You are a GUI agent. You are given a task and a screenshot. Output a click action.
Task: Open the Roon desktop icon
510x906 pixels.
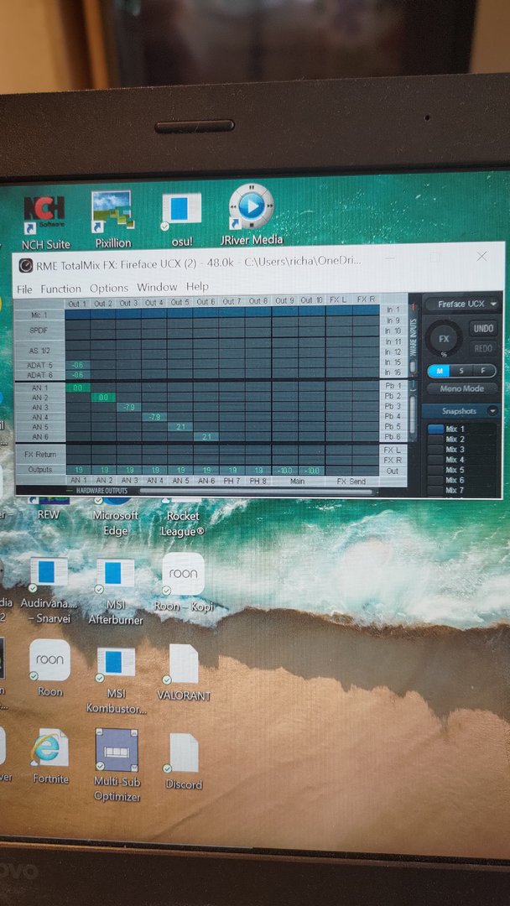(x=49, y=668)
